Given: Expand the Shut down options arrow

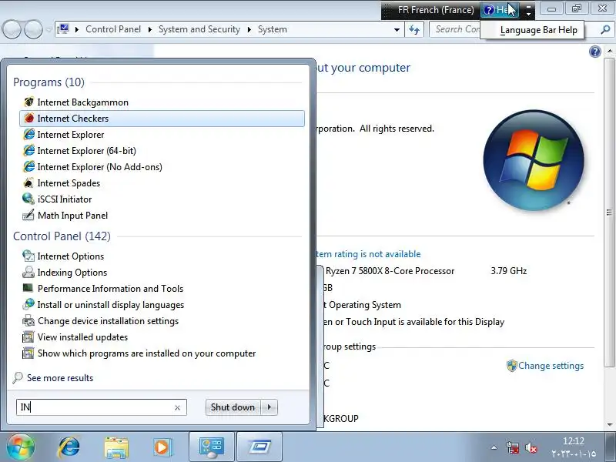Looking at the screenshot, I should [x=269, y=407].
